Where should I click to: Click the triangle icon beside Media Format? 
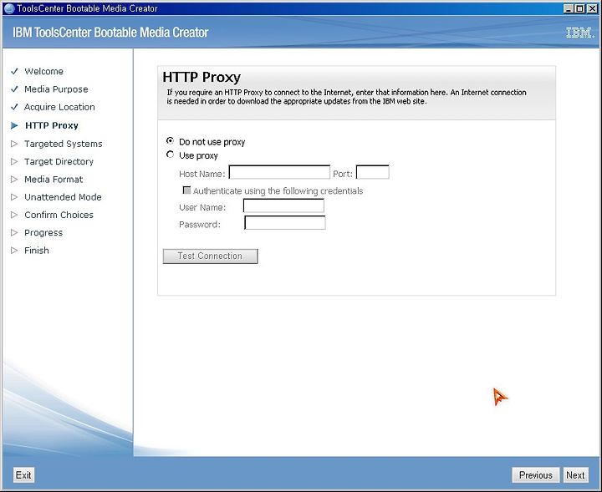click(x=14, y=179)
